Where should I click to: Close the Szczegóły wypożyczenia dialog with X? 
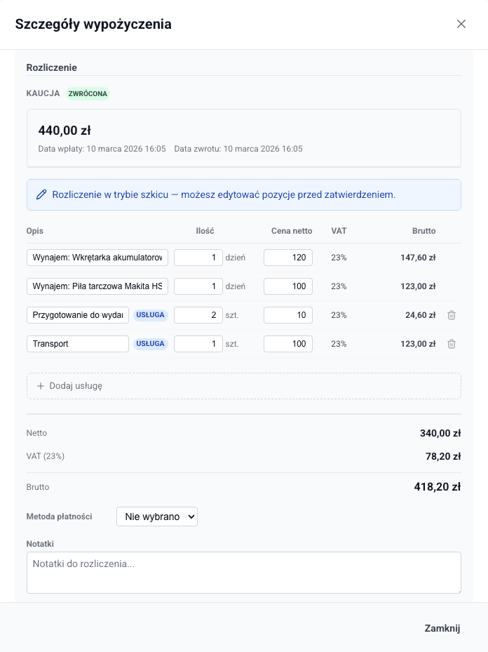461,24
